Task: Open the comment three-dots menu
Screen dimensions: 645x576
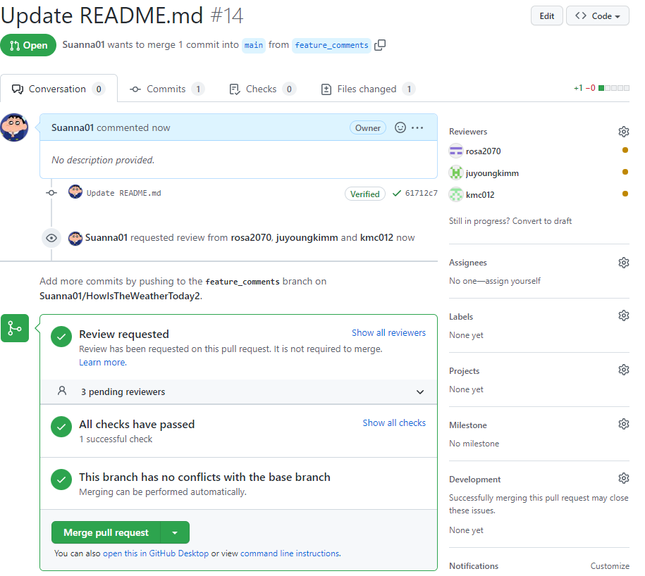Action: tap(417, 127)
